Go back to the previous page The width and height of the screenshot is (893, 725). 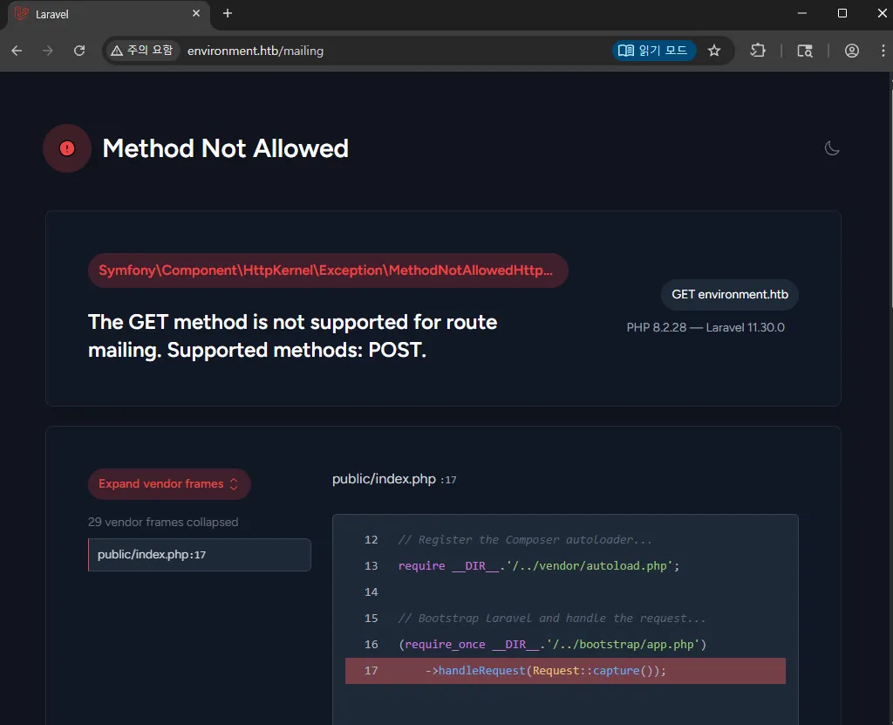[x=17, y=51]
